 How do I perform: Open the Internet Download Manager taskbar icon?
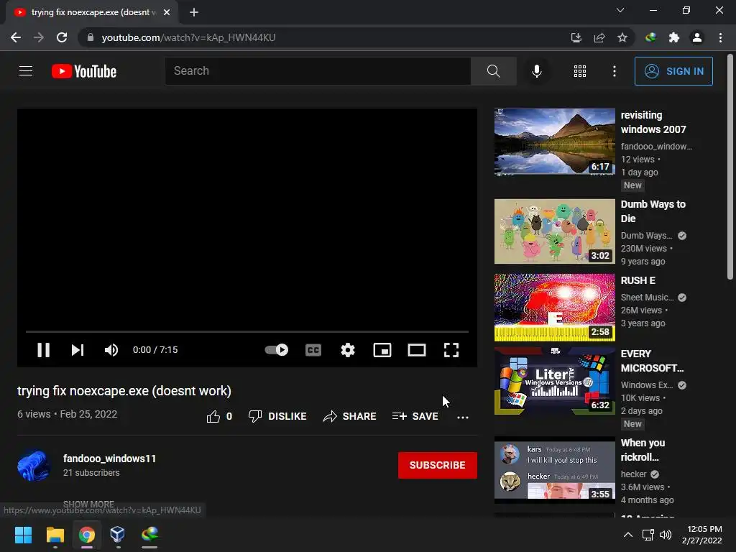coord(149,535)
